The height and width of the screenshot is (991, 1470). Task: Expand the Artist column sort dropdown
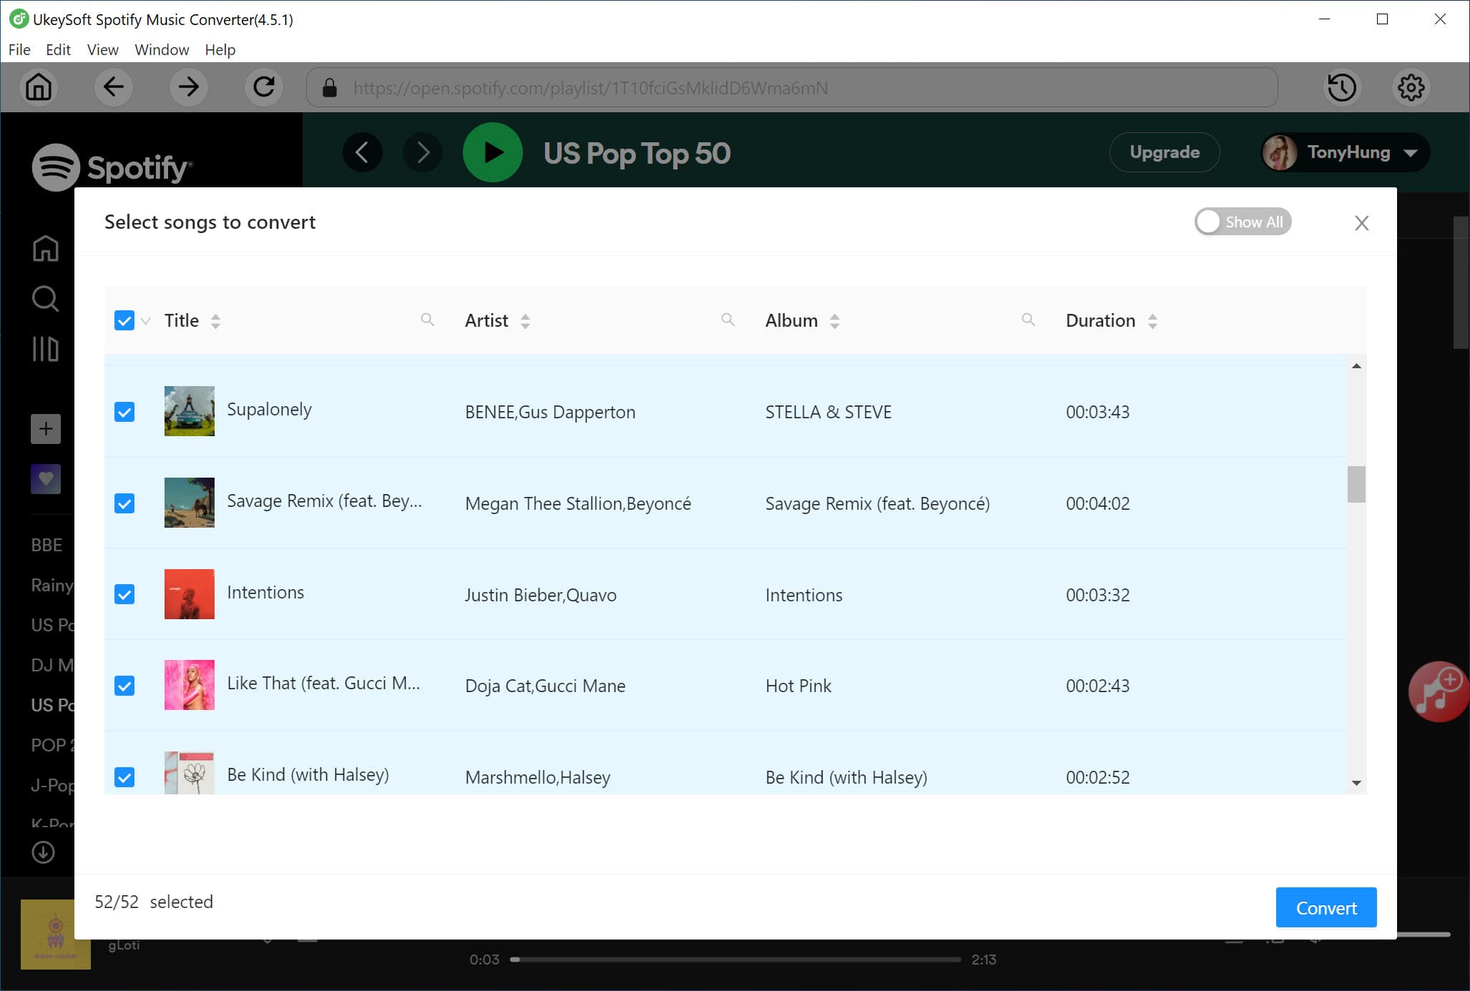click(528, 321)
